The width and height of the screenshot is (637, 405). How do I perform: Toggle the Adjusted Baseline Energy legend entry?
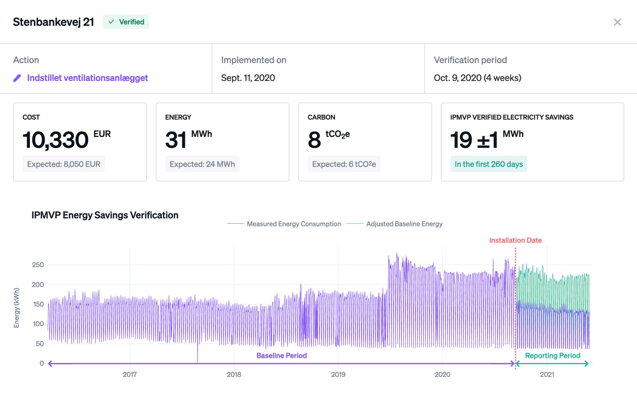click(404, 224)
